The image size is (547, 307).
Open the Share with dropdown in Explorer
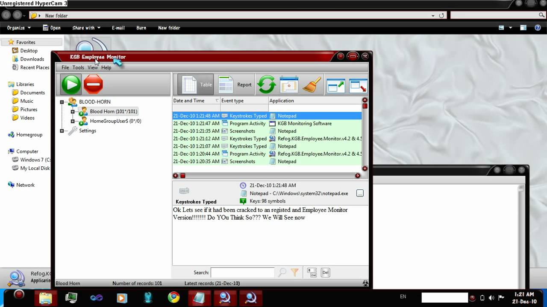pos(86,28)
